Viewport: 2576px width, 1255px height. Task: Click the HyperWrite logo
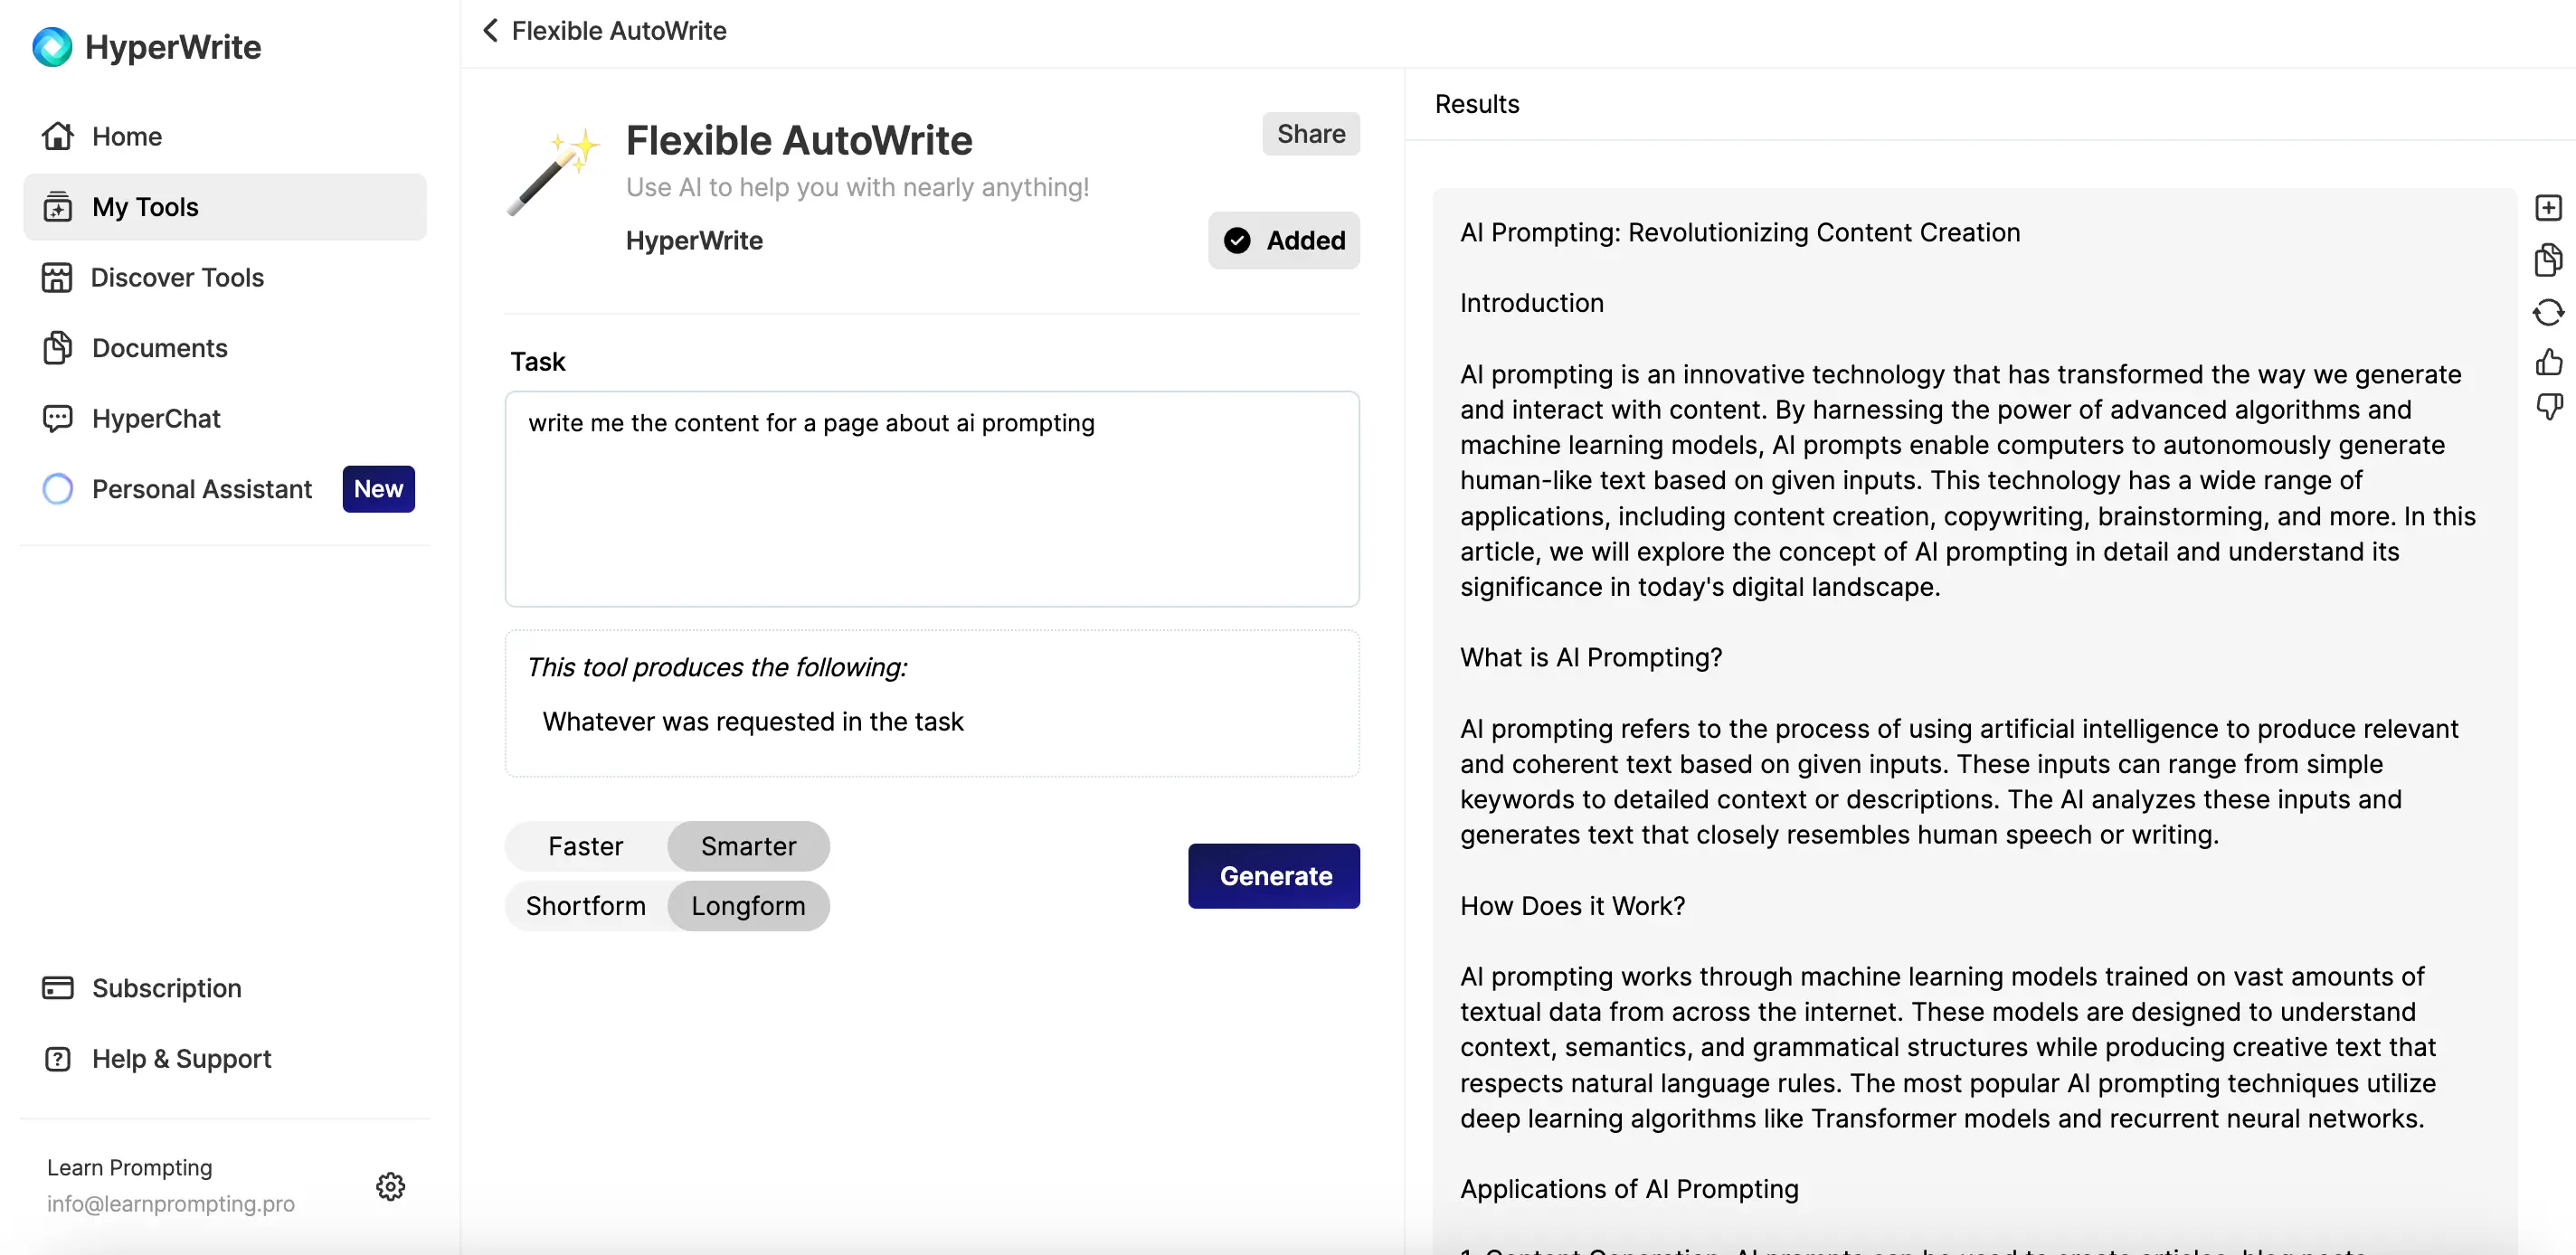point(52,47)
